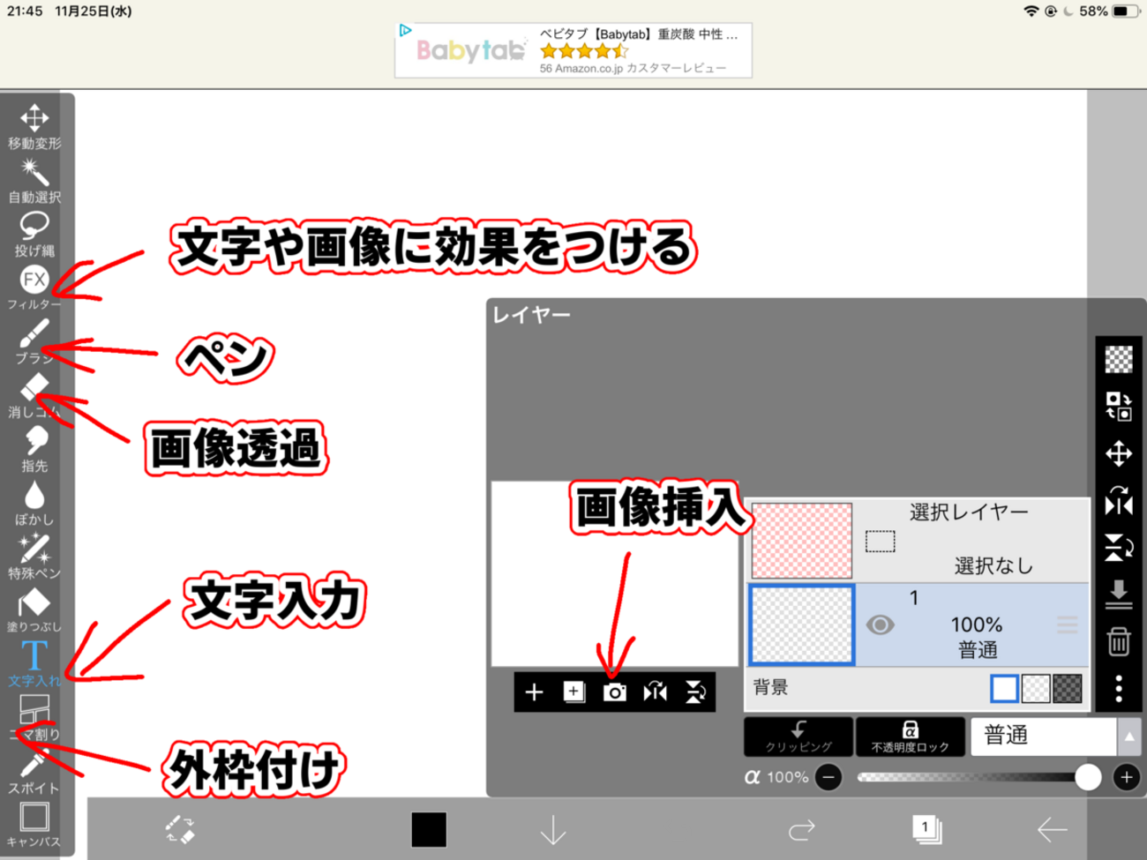Viewport: 1147px width, 860px height.
Task: Select the layer 1 thumbnail
Action: point(802,624)
